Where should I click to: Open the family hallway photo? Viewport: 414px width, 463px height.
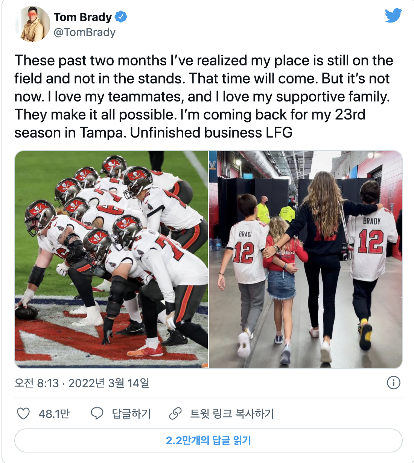[306, 259]
